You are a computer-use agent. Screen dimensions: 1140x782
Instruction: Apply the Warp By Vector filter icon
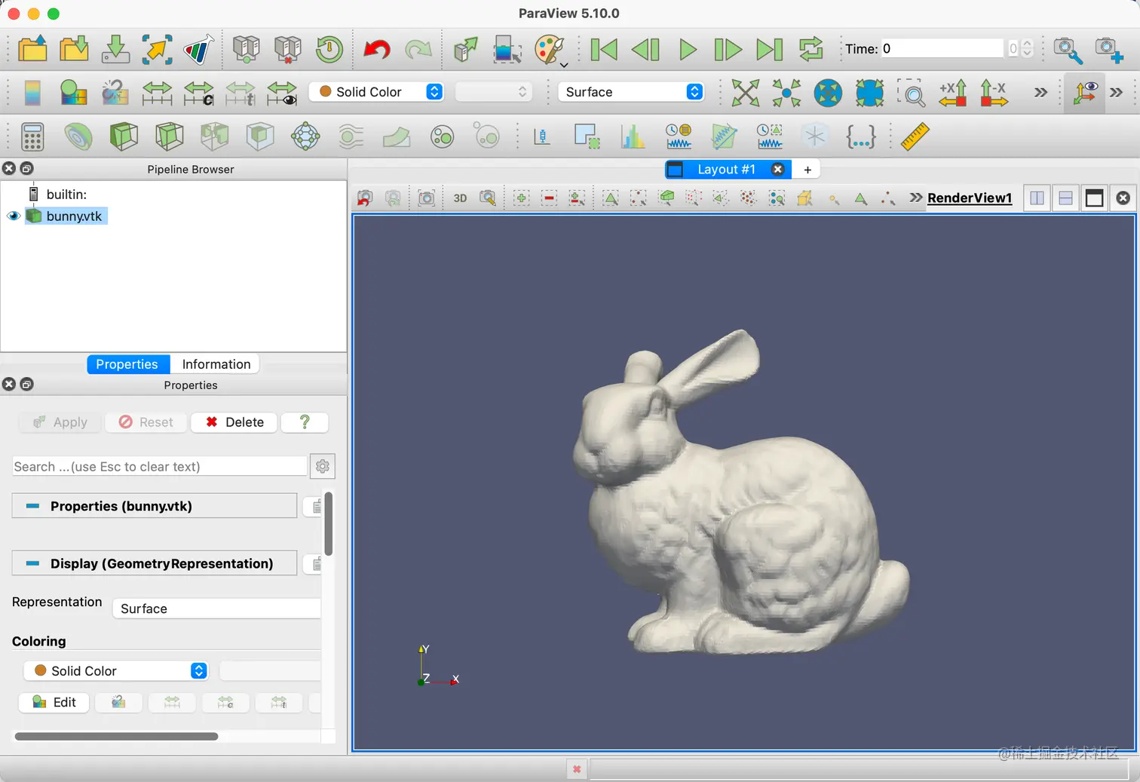tap(396, 136)
